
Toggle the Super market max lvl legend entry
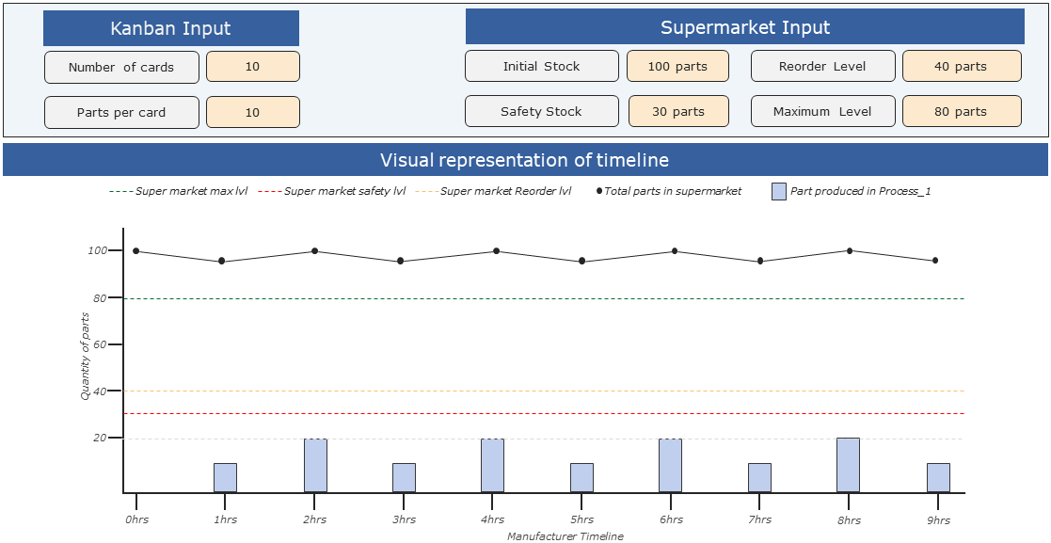[179, 191]
